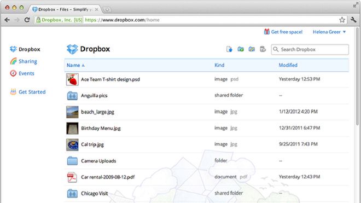
Task: Click the rainbow Sharing icon in sidebar
Action: point(13,61)
